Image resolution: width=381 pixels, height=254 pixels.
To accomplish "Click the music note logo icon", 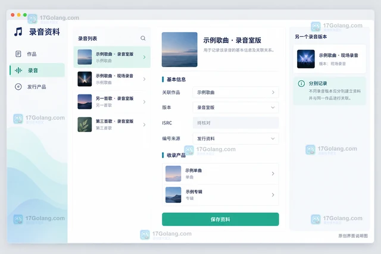I will pos(18,32).
